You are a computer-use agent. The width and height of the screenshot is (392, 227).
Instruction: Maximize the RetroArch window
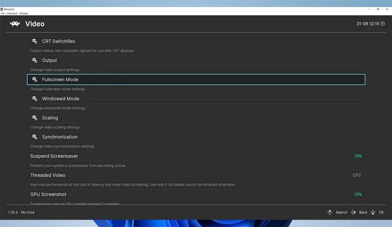click(378, 9)
